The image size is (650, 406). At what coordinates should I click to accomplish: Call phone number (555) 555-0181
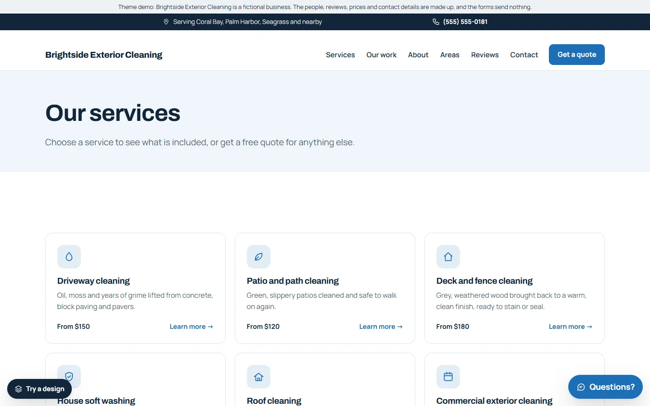[465, 22]
